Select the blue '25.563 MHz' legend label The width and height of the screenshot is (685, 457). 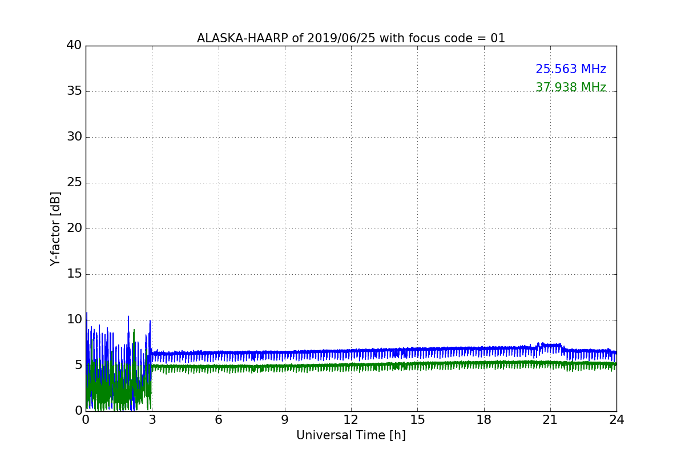tap(571, 69)
